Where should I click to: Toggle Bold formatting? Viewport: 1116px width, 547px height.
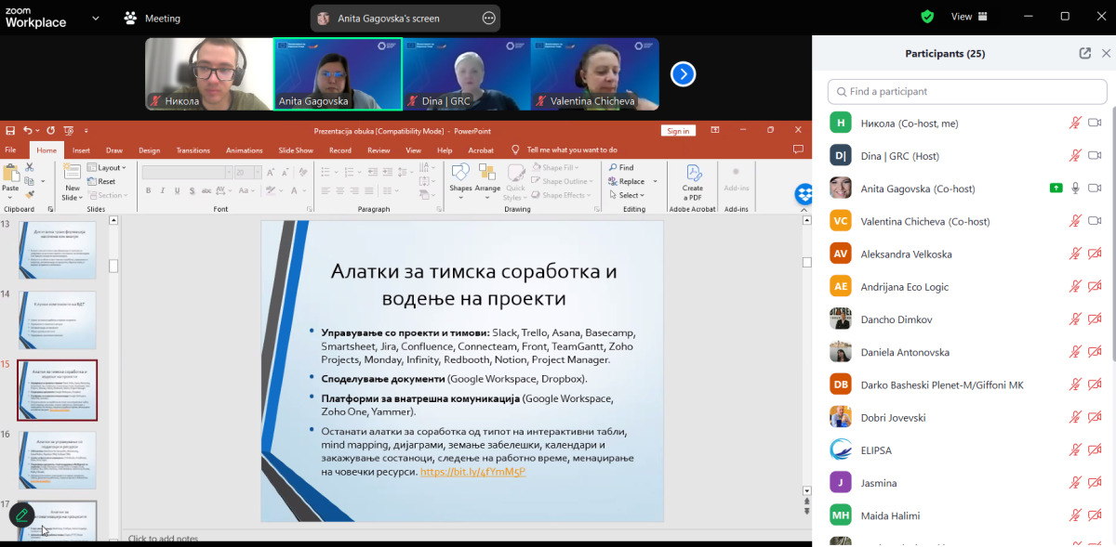(148, 191)
